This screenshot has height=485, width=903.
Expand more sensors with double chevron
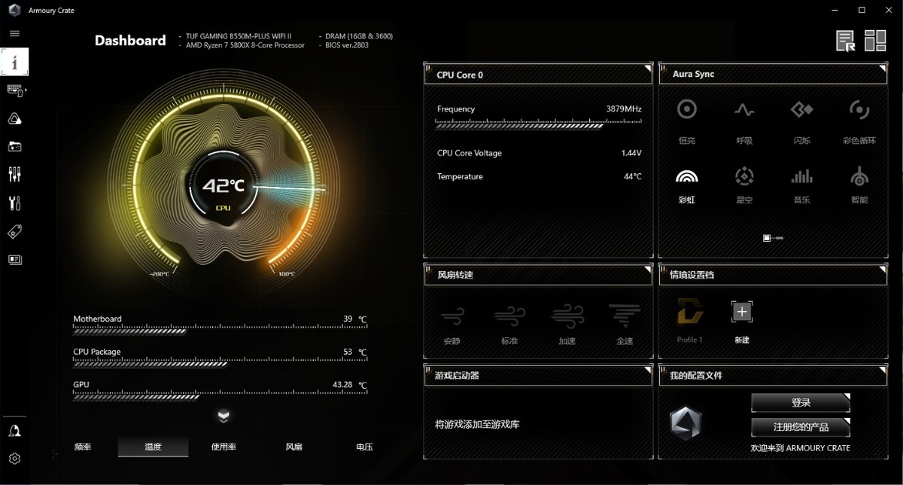tap(223, 416)
